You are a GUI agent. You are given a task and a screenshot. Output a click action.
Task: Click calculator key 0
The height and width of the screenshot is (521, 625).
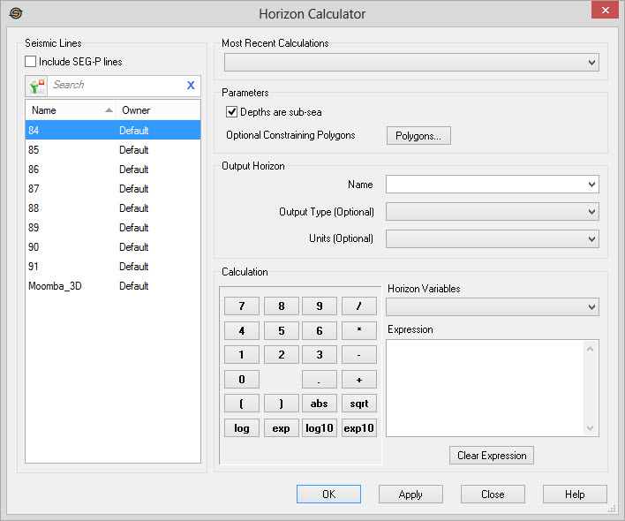click(242, 379)
